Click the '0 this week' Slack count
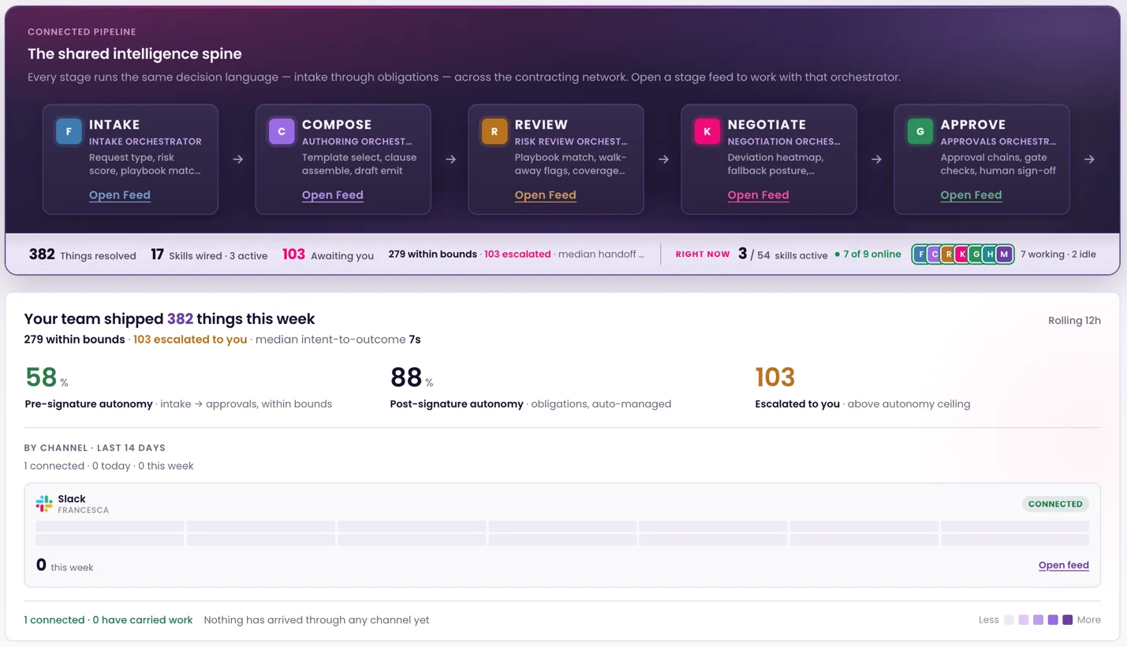 click(65, 565)
